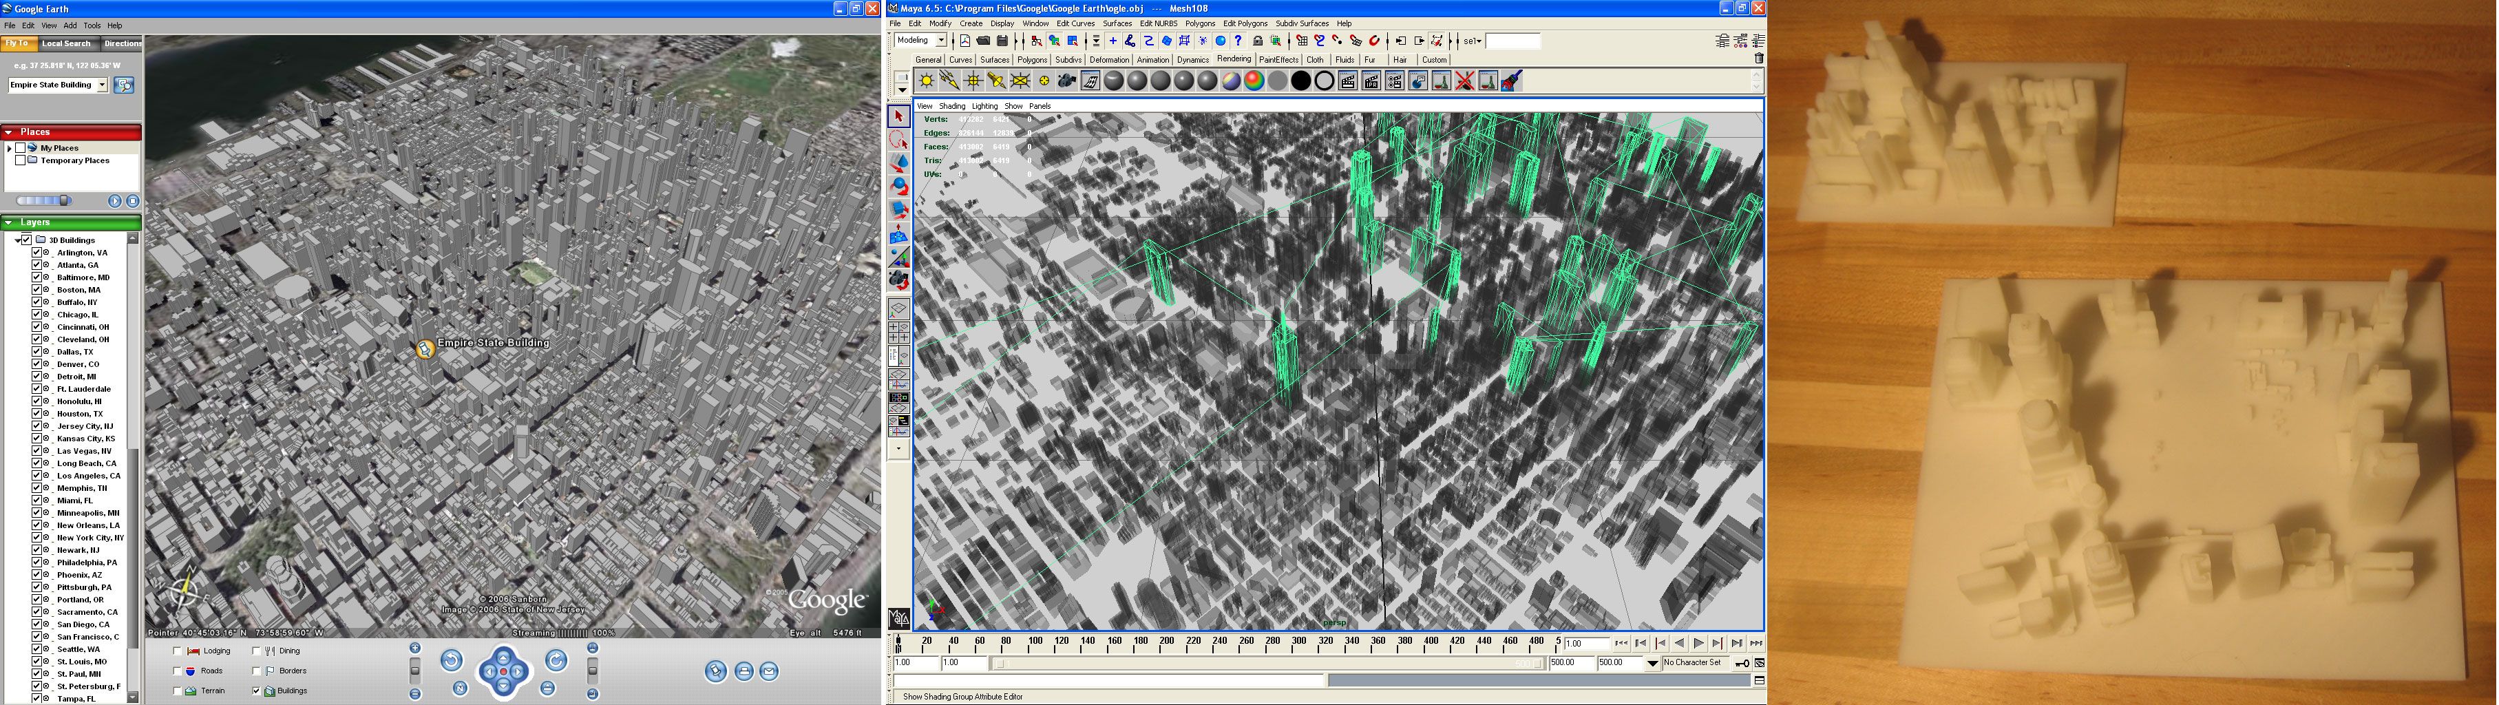Enable the Terrain checkbox
The width and height of the screenshot is (2499, 705).
176,691
